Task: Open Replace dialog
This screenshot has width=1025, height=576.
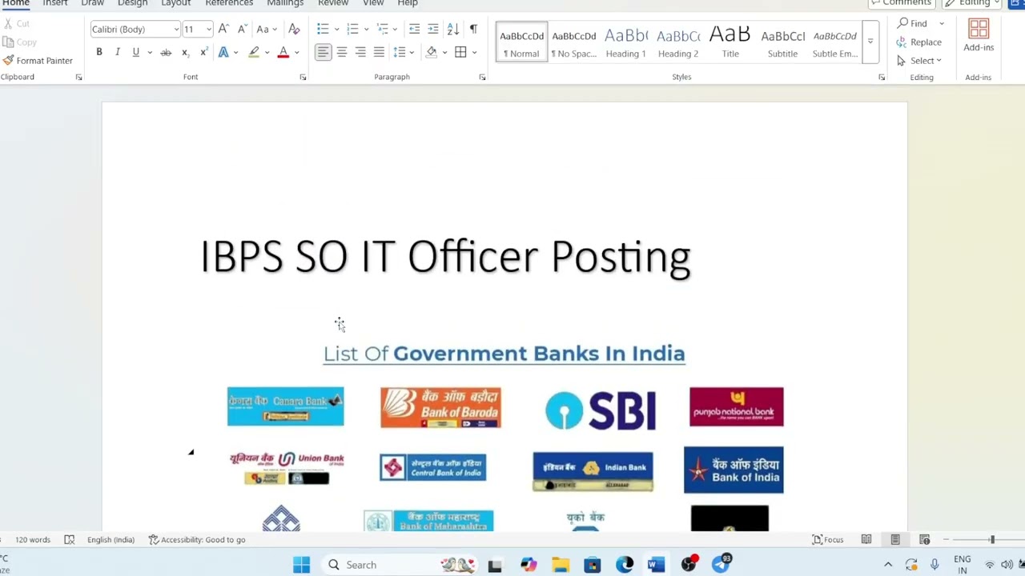Action: click(x=918, y=42)
